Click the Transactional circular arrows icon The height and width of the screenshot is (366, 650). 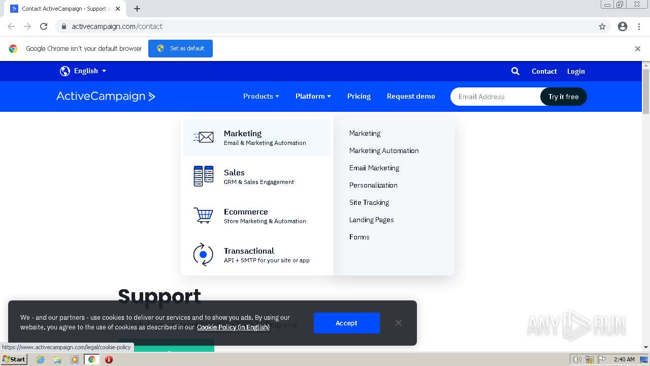[203, 254]
